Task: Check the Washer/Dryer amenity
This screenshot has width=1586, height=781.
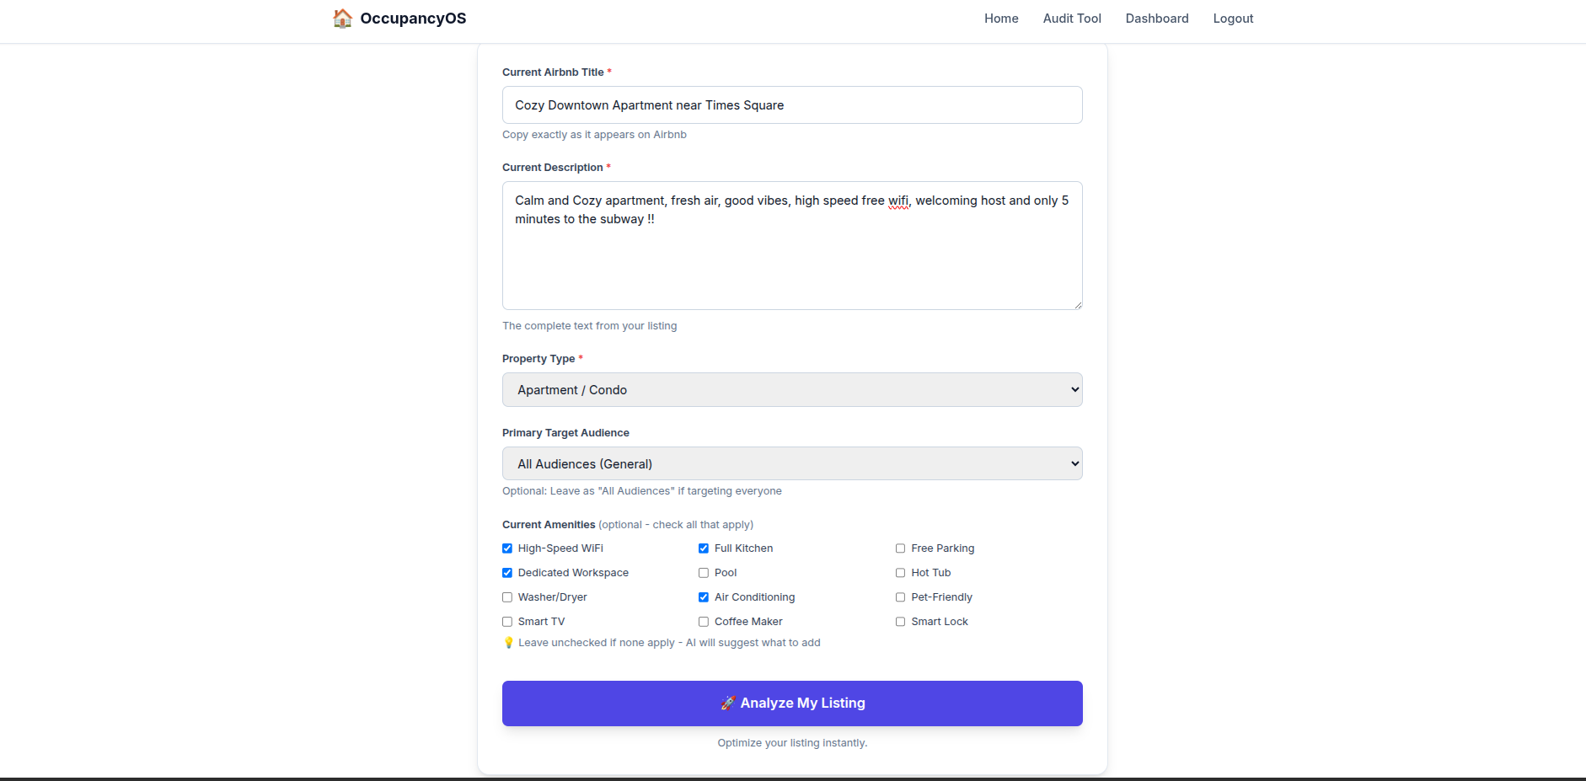Action: 507,596
